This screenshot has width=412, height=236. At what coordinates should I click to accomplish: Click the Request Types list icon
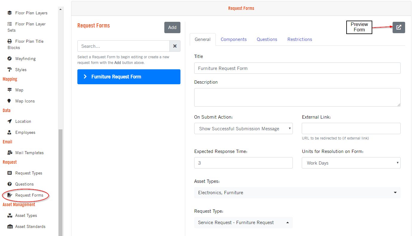[x=10, y=173]
